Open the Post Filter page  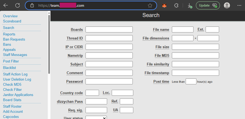pyautogui.click(x=11, y=61)
